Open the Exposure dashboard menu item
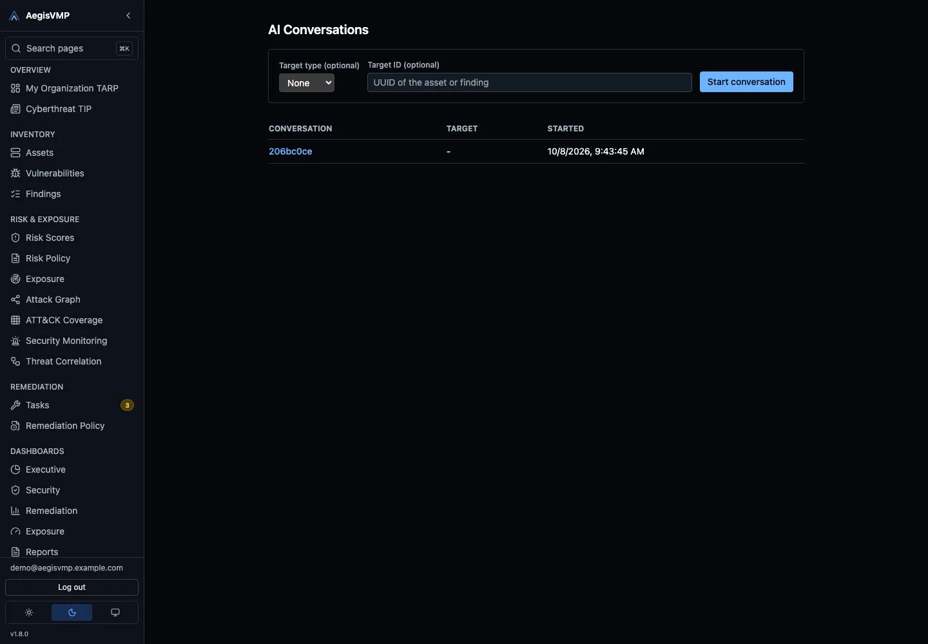This screenshot has width=928, height=644. 72,531
